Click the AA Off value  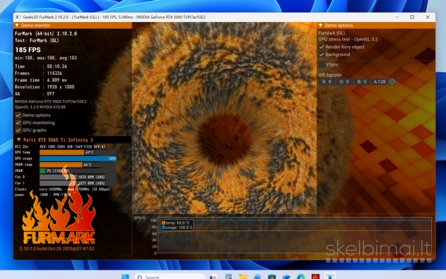pos(50,94)
